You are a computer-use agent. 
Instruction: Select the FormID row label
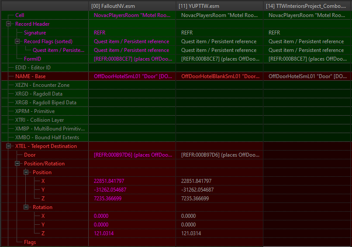(x=33, y=59)
